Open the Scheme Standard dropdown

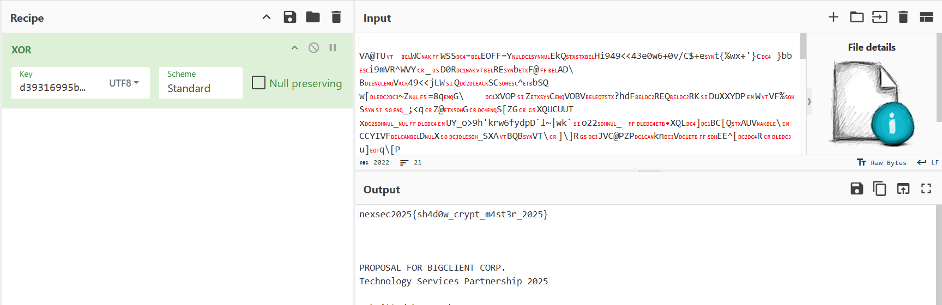pyautogui.click(x=200, y=83)
